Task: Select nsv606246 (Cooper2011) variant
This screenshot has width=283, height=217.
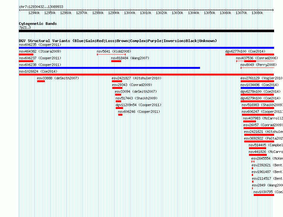Action: point(139,112)
